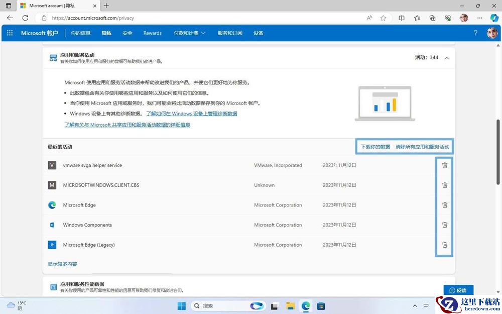Open the 了解有关与 Microsoft 共享应用和服务活动数据 link
Viewport: 502px width, 314px height.
tap(128, 125)
